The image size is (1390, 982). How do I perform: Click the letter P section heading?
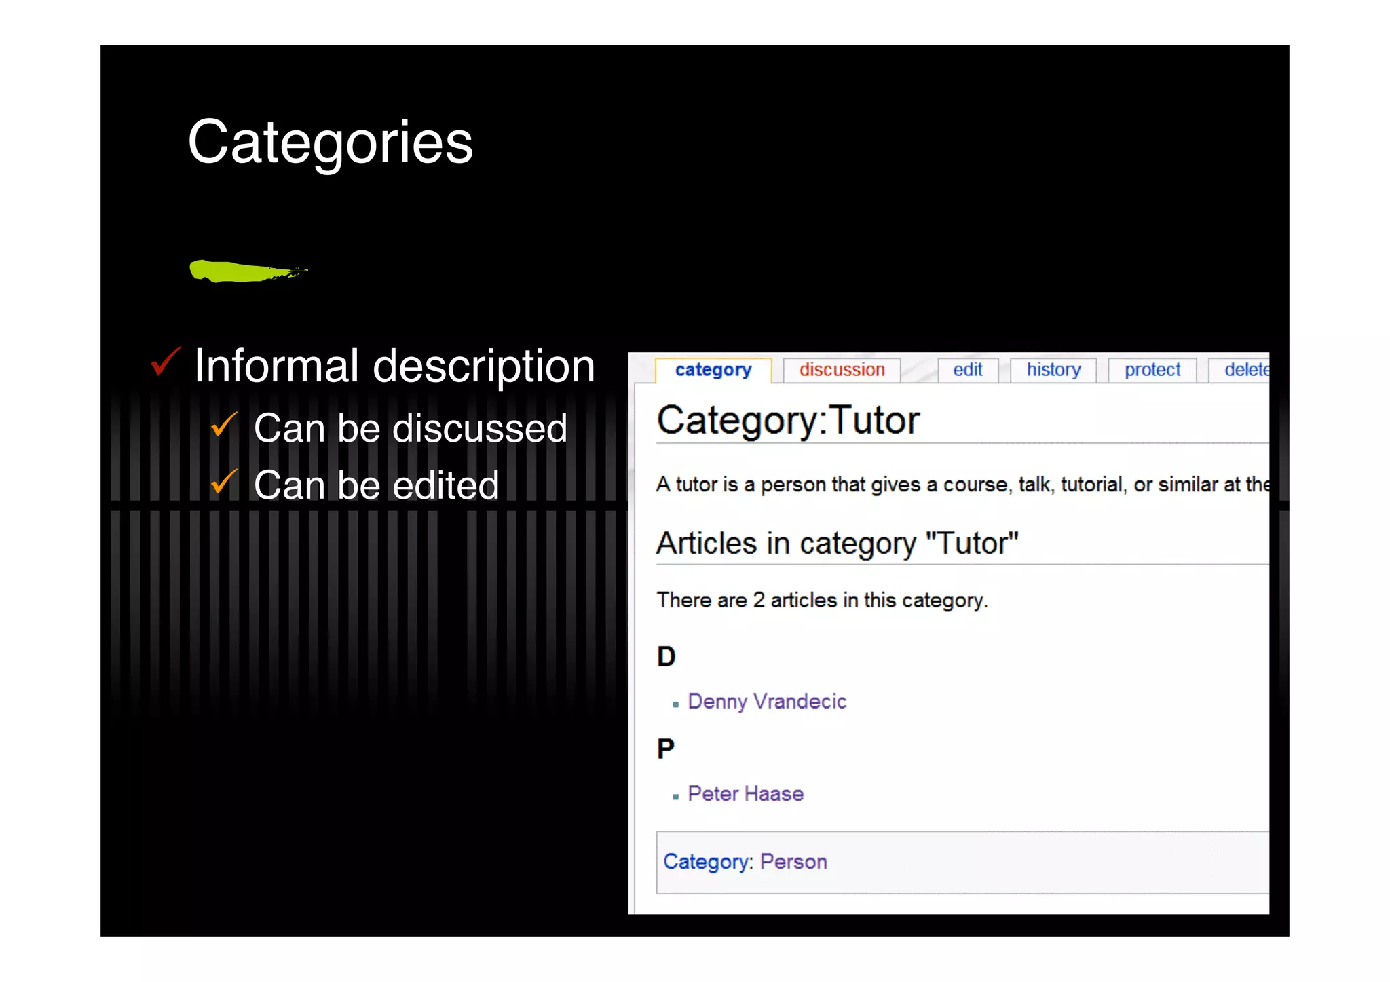point(666,749)
